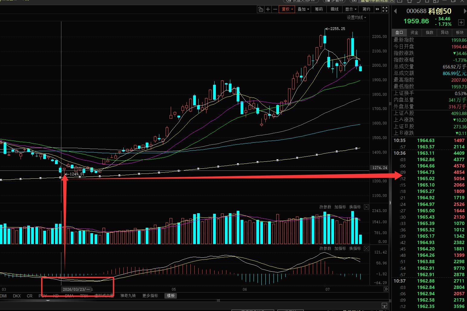
Task: Open the 复权 dropdown
Action: pos(287,9)
